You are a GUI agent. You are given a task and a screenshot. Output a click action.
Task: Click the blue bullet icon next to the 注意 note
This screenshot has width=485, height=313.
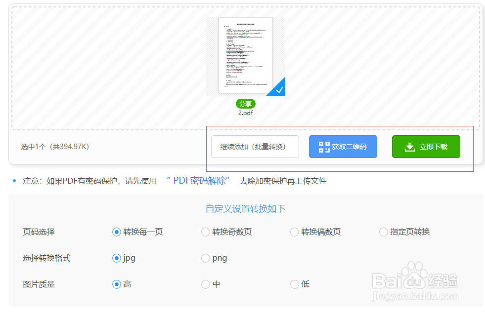pyautogui.click(x=13, y=181)
